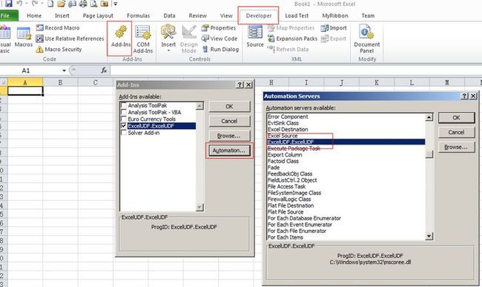
Task: Open Macro Security settings
Action: tap(59, 49)
